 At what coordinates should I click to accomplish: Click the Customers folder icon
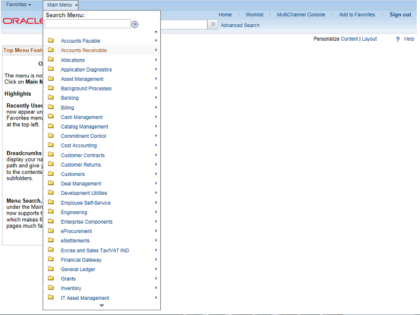pos(51,173)
